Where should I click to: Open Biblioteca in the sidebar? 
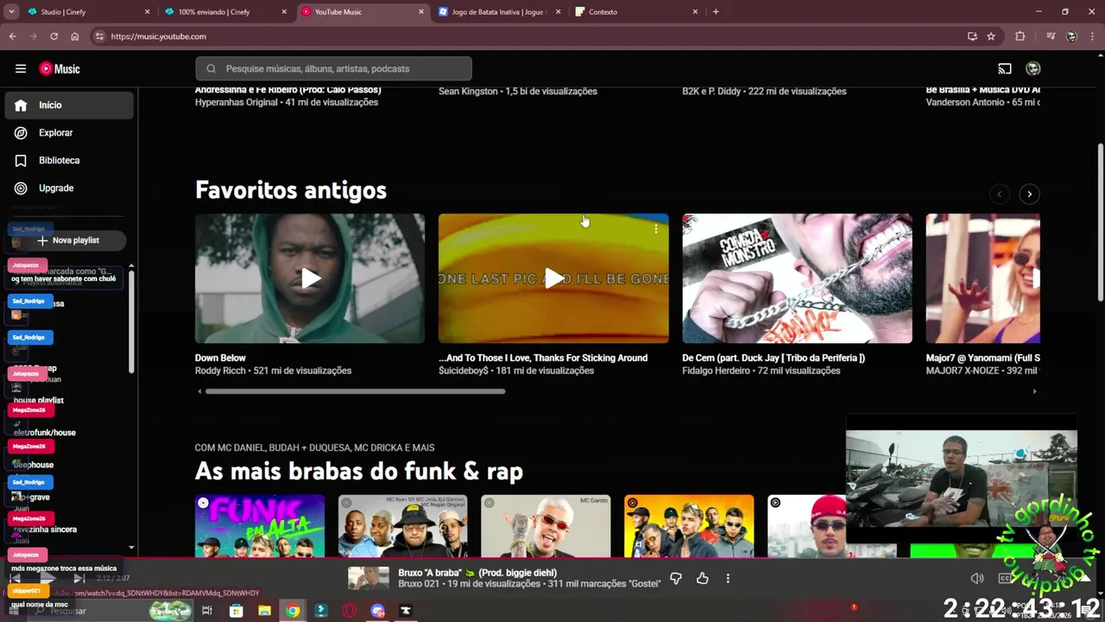[x=69, y=161]
